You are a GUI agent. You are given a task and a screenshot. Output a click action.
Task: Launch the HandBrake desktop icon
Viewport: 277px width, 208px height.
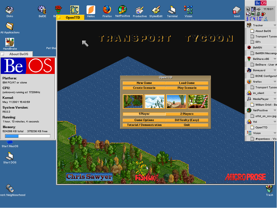click(10, 44)
